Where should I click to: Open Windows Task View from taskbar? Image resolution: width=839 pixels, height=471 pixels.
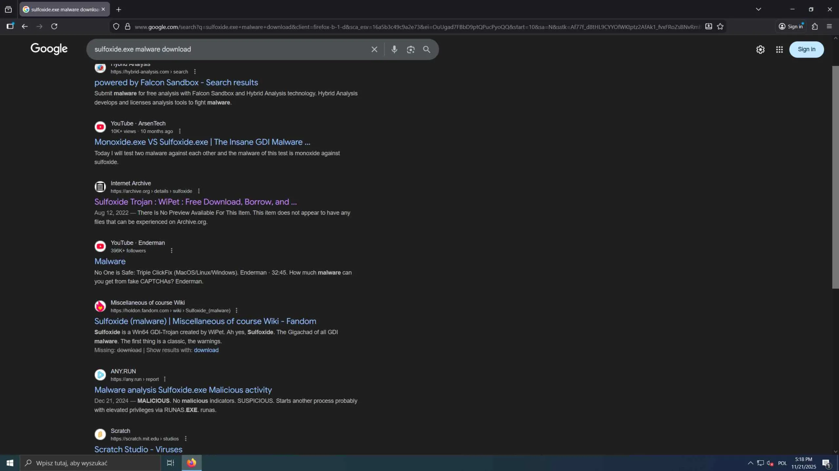pos(170,463)
